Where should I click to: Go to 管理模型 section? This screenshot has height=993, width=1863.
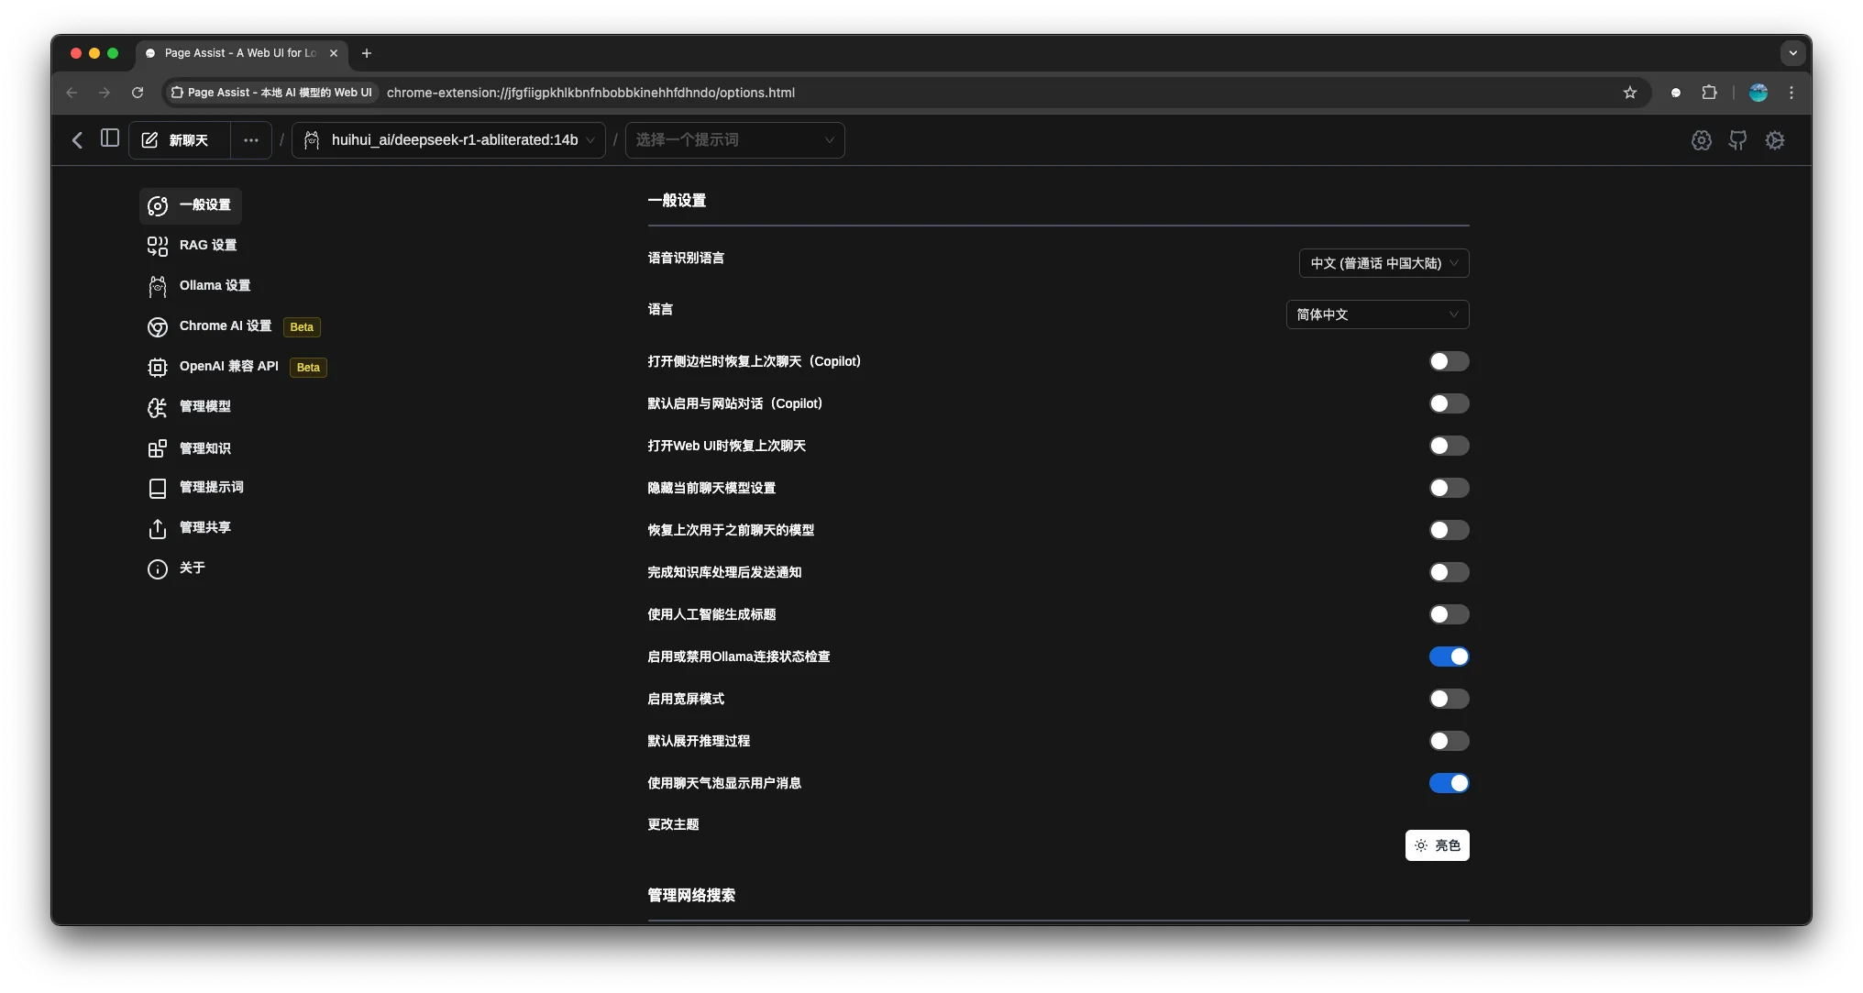190,407
